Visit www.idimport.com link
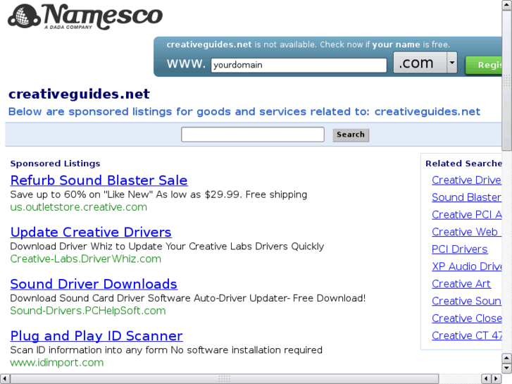Image resolution: width=512 pixels, height=384 pixels. (x=57, y=362)
